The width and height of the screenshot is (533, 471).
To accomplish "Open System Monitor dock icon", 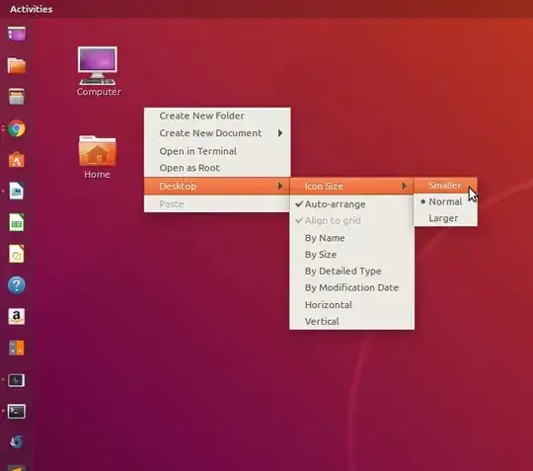I will [x=17, y=380].
